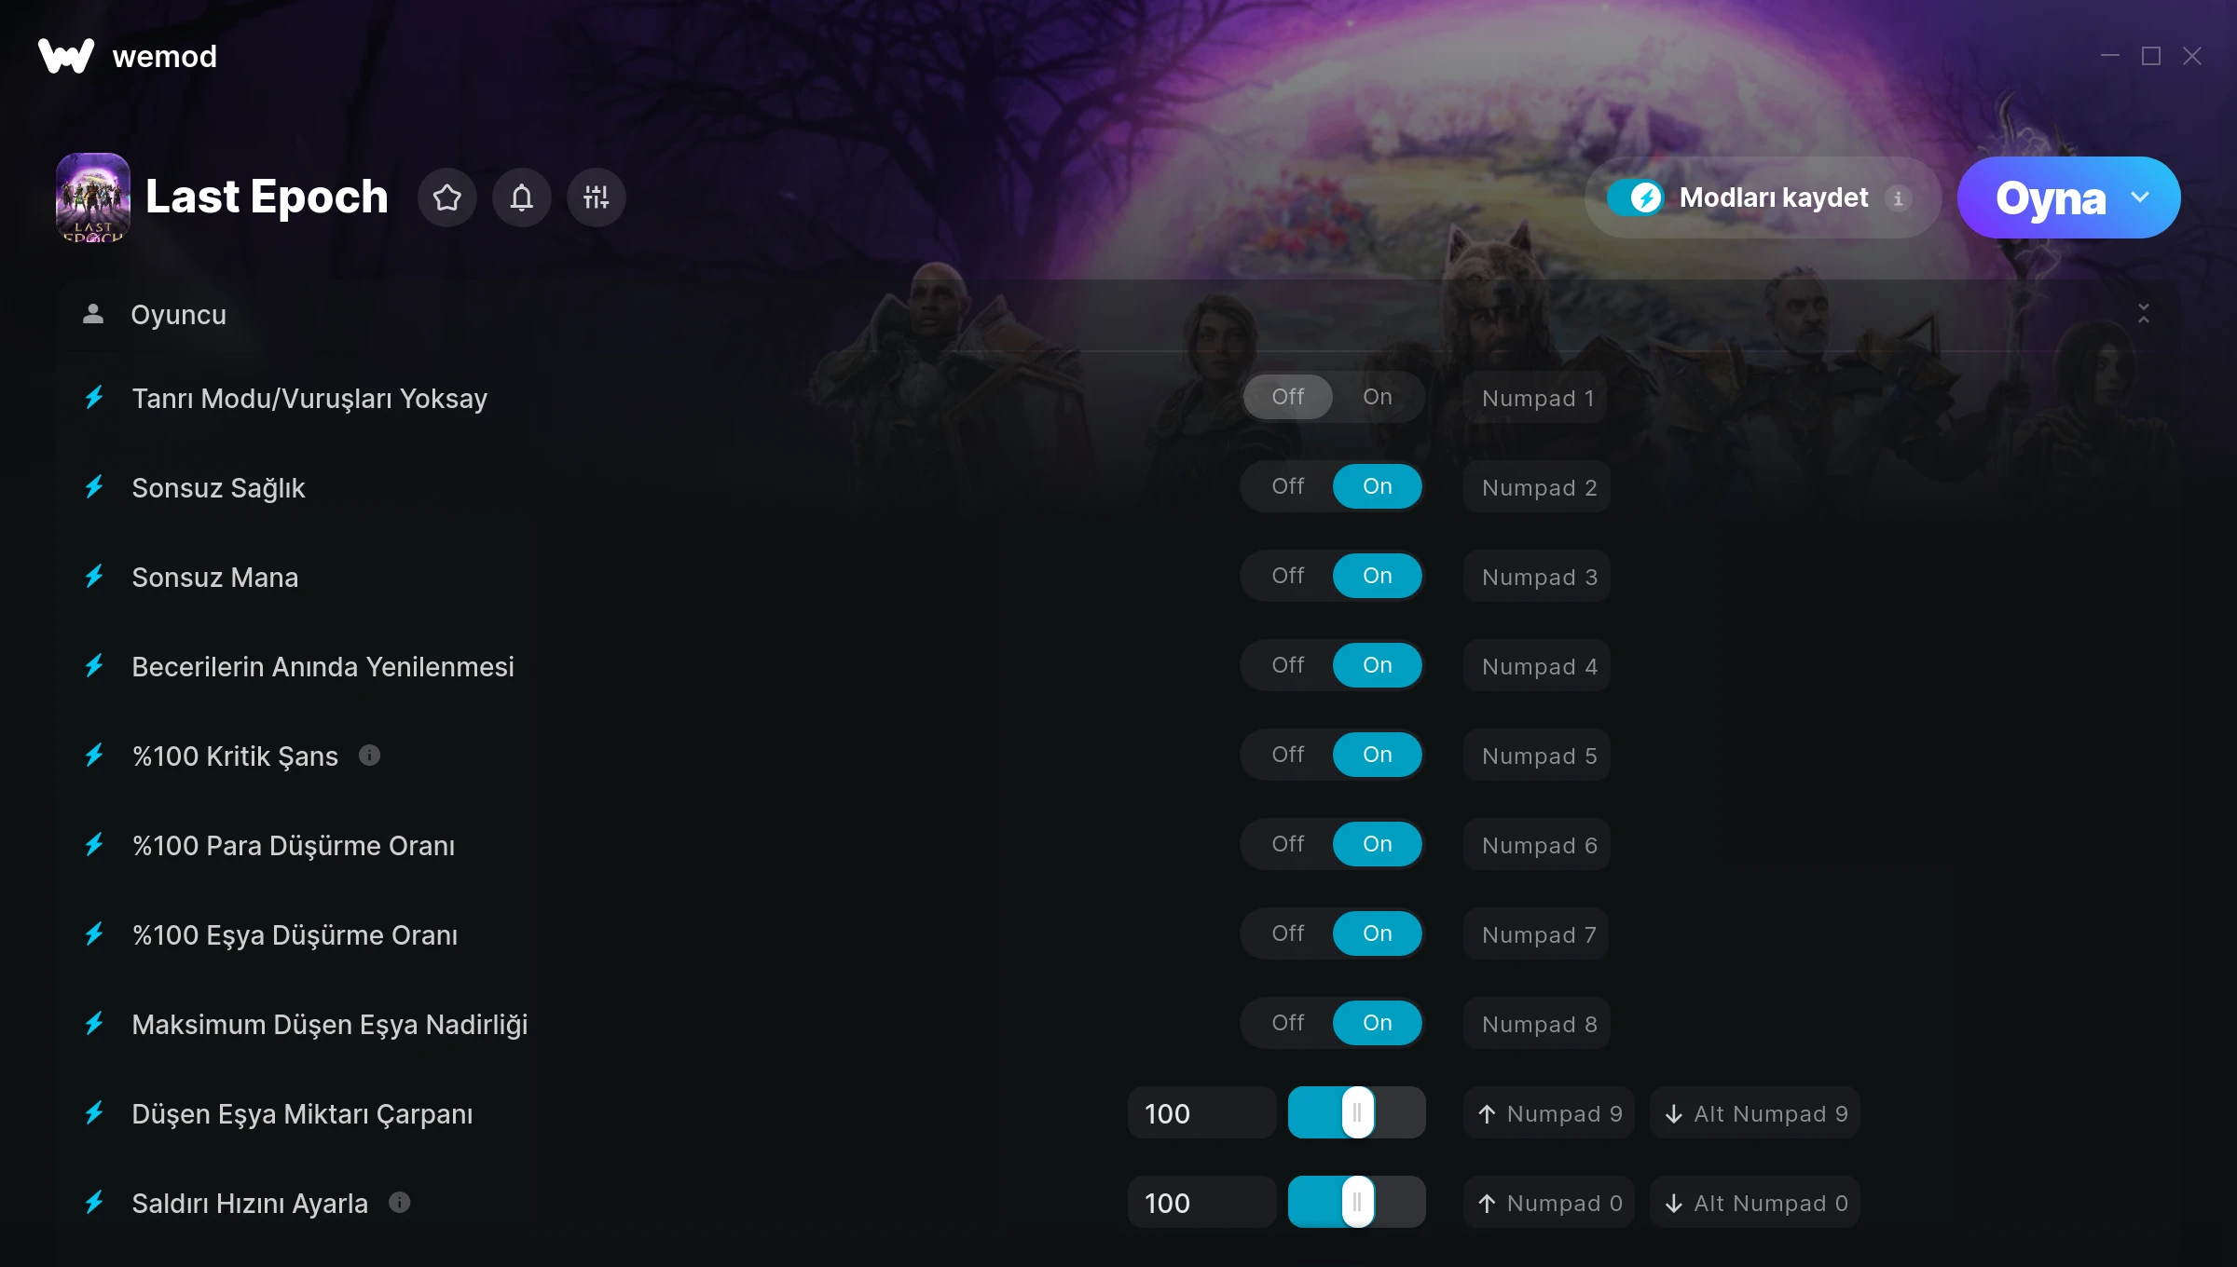The height and width of the screenshot is (1267, 2237).
Task: Click the WeMod logo icon
Action: [x=66, y=56]
